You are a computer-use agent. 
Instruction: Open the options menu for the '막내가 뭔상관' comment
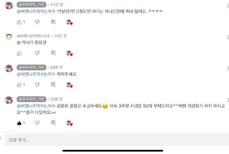228,37
